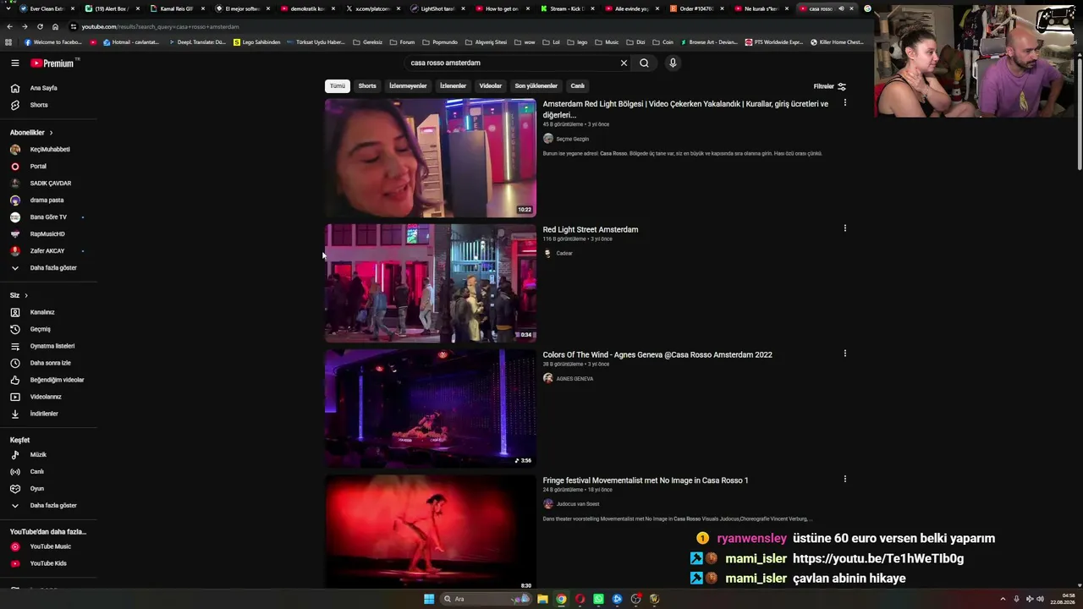
Task: Open the YouTube guide hamburger menu
Action: pyautogui.click(x=14, y=63)
